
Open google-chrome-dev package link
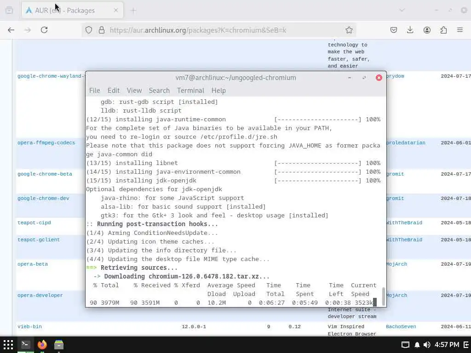pyautogui.click(x=43, y=199)
